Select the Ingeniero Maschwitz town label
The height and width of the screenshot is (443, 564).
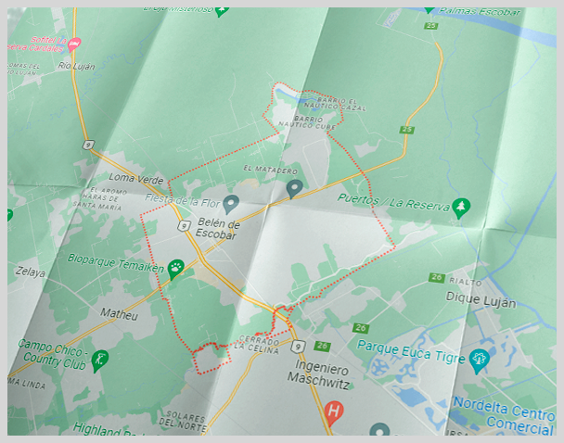click(317, 373)
